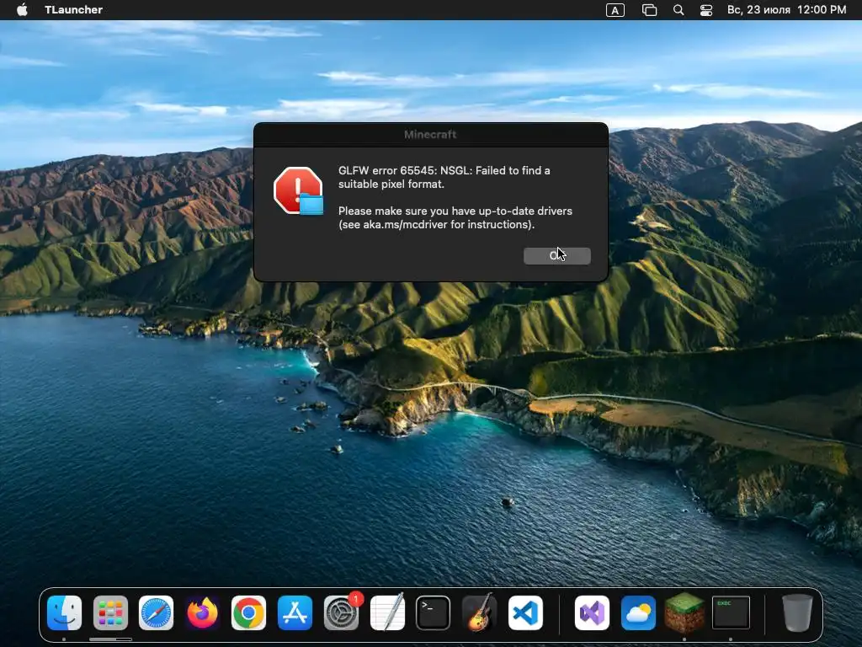Image resolution: width=862 pixels, height=647 pixels.
Task: Launch Safari from the Dock
Action: pyautogui.click(x=156, y=612)
